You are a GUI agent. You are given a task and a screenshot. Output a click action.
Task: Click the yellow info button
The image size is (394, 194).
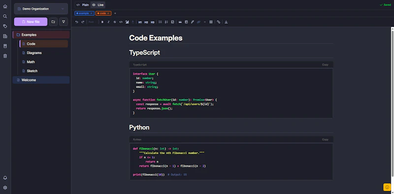pyautogui.click(x=387, y=187)
